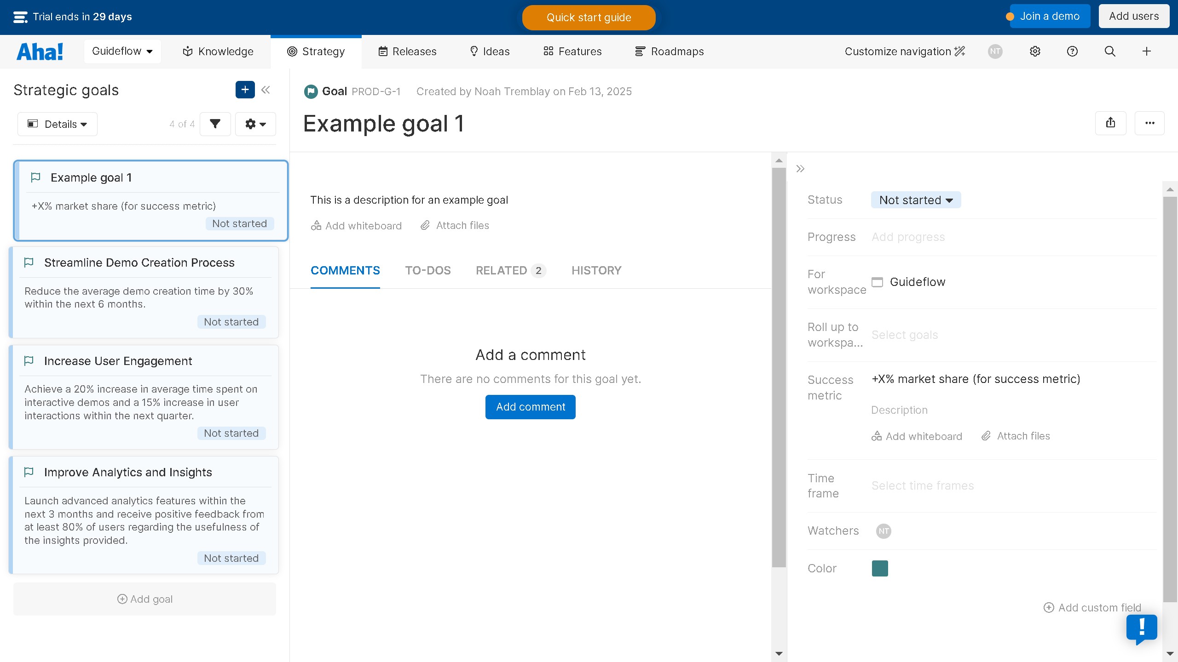Click the blue plus add goal icon
1178x662 pixels.
point(245,90)
